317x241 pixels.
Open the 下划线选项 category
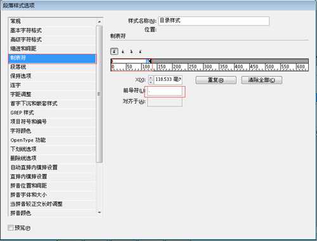pyautogui.click(x=52, y=149)
